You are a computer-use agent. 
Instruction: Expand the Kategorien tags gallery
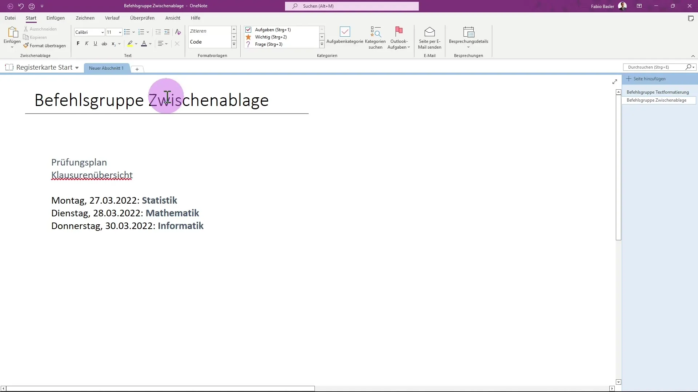click(x=322, y=44)
